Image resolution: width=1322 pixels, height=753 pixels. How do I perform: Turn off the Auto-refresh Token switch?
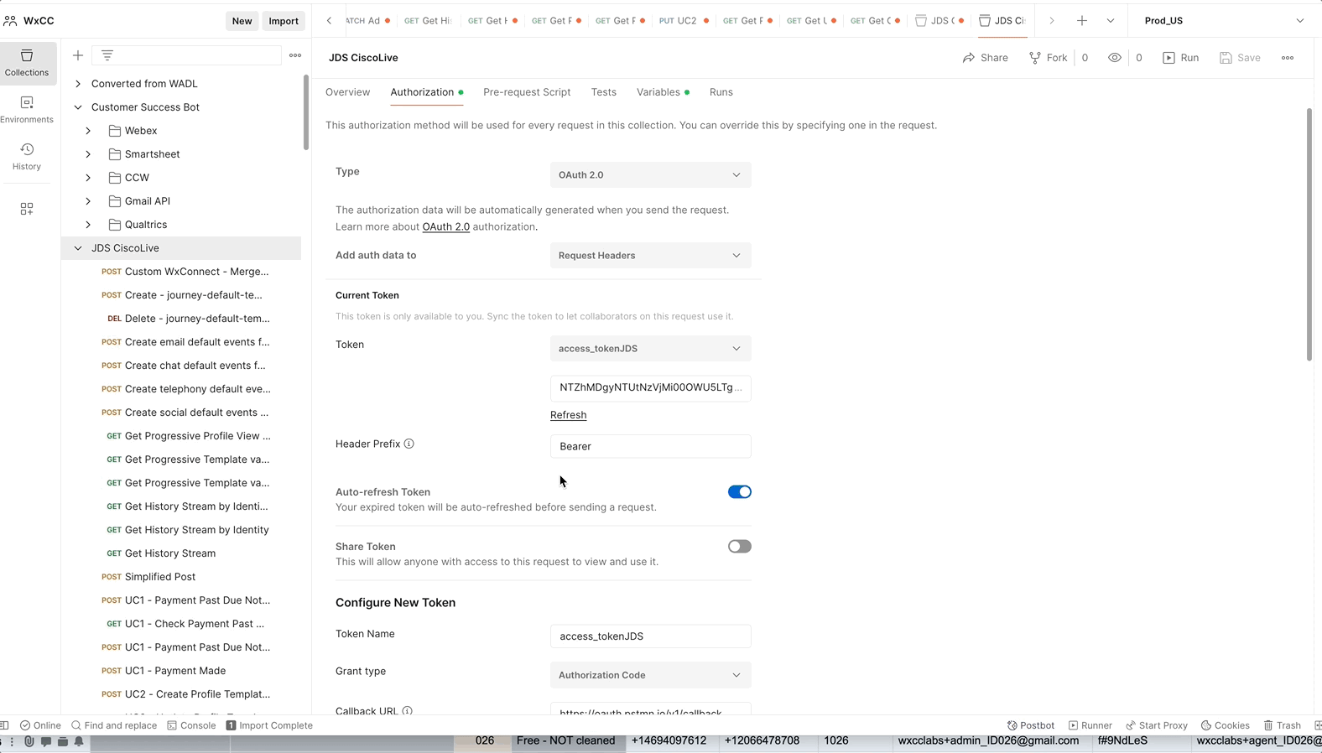(x=739, y=492)
